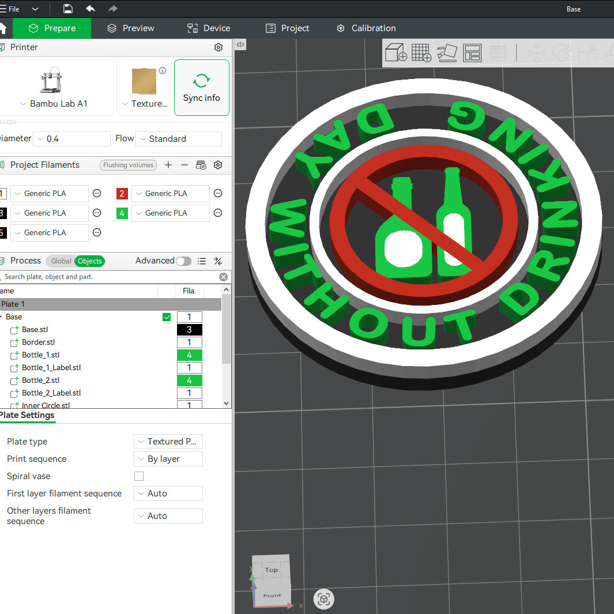Image resolution: width=614 pixels, height=614 pixels.
Task: Add a filament with plus icon
Action: (168, 165)
